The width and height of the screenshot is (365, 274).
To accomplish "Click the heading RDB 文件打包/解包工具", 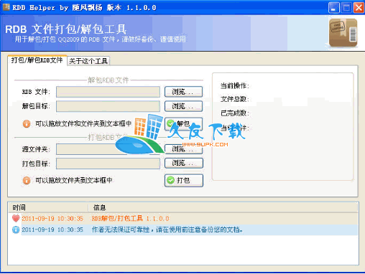I will coord(65,29).
